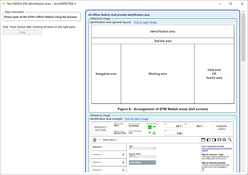Viewport: 248px width, 175px height.
Task: Click the DEVICE TYPE value text
Action: click(x=120, y=133)
